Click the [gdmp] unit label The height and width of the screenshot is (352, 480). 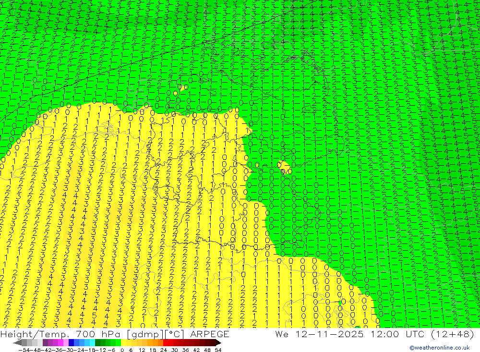click(145, 335)
